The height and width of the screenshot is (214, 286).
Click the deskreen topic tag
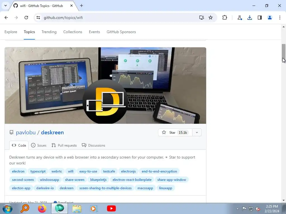[66, 188]
